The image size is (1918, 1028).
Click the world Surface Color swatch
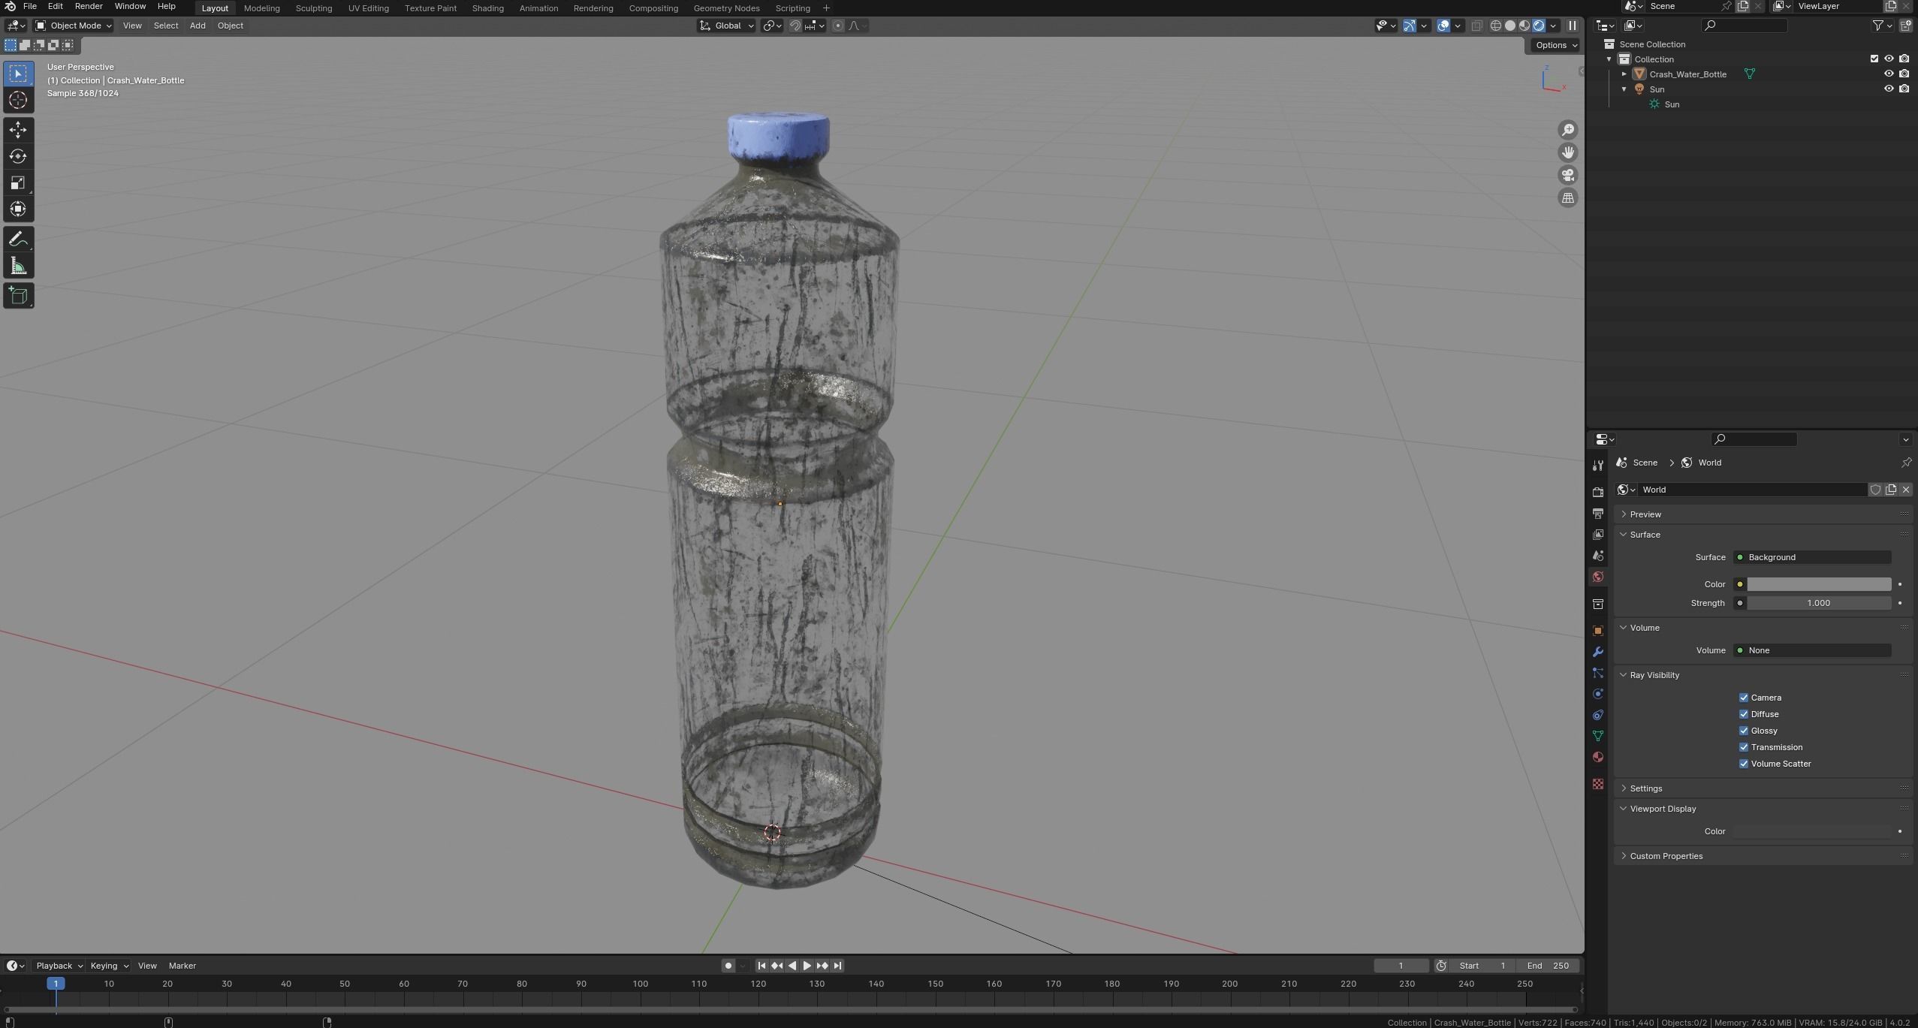click(x=1818, y=584)
